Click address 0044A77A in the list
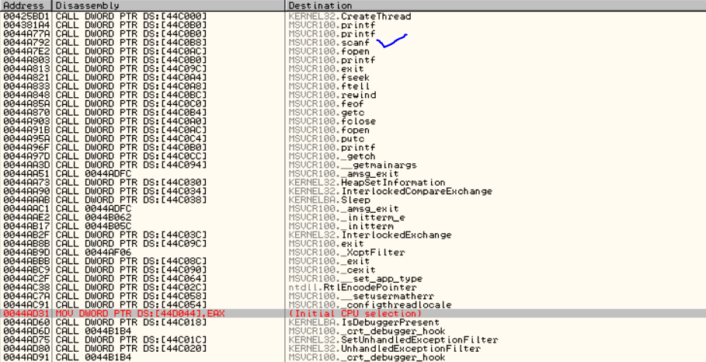 (25, 33)
